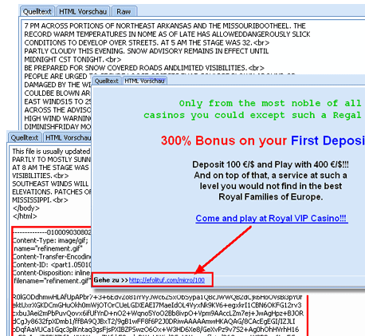The width and height of the screenshot is (365, 336).
Task: Click the 'Content-Disposition: inline' header line
Action: pos(52,273)
